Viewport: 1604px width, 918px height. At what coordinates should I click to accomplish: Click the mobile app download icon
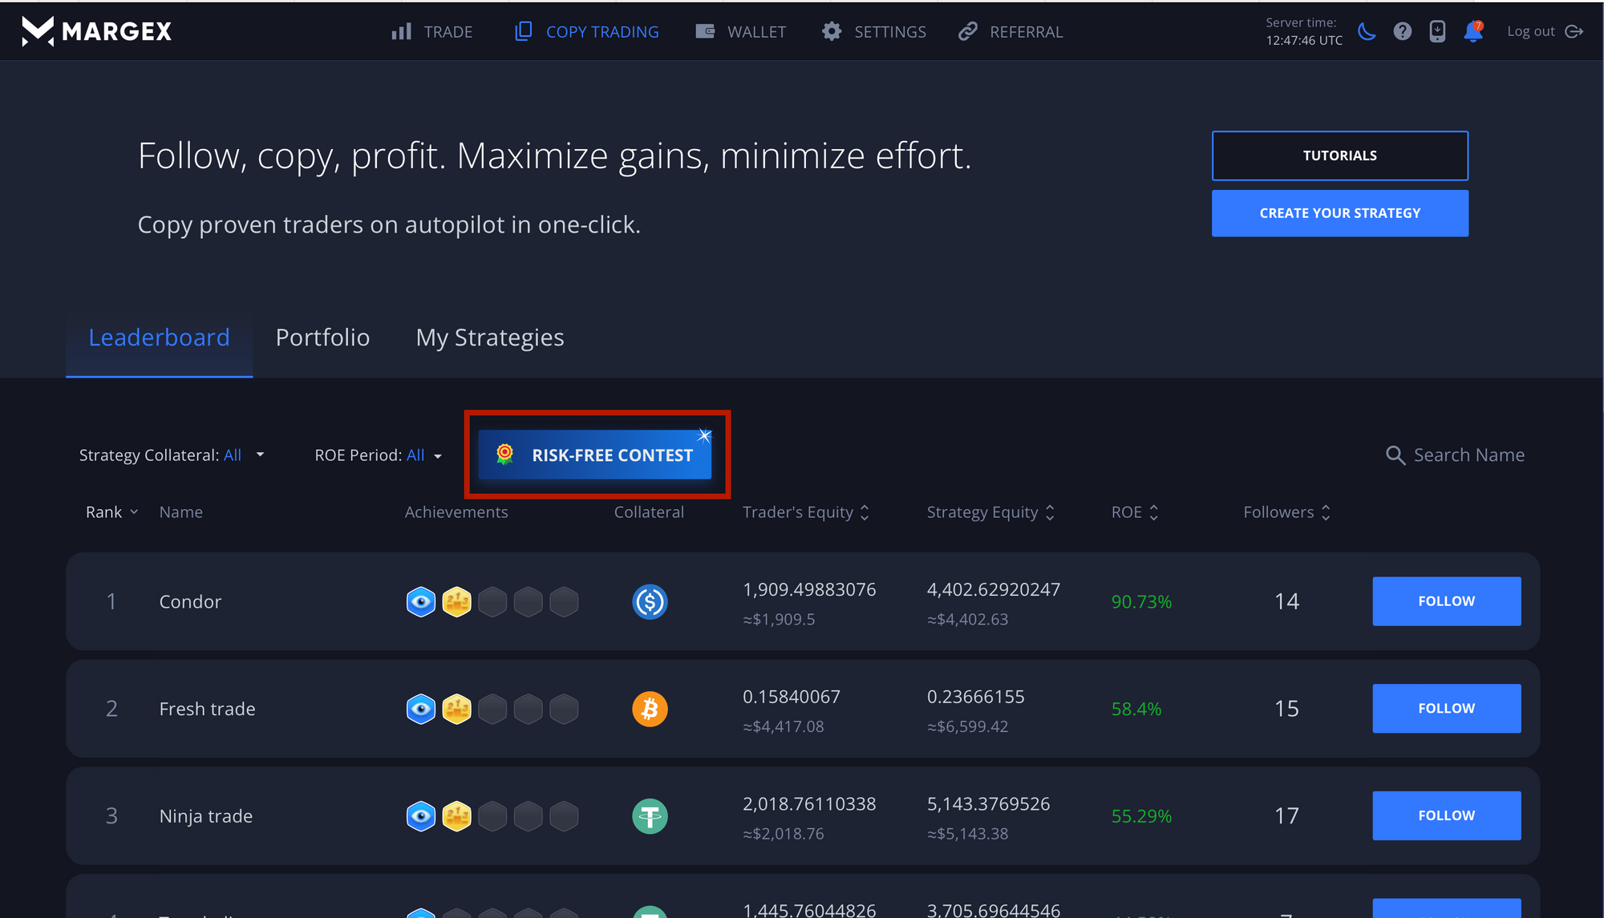click(x=1437, y=31)
